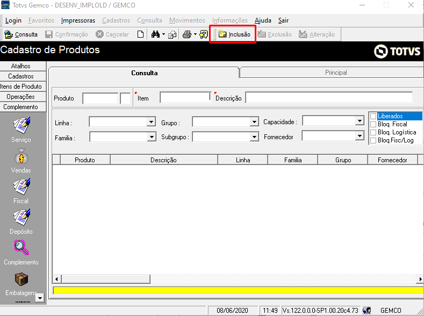
Task: Click the small Produto digit field
Action: click(x=125, y=98)
